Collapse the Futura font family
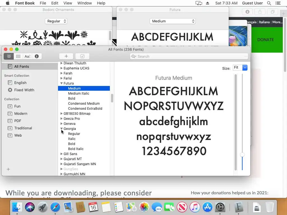The height and width of the screenshot is (215, 287). (61, 83)
